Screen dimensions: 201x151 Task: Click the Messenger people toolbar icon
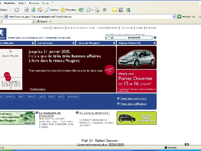[128, 10]
